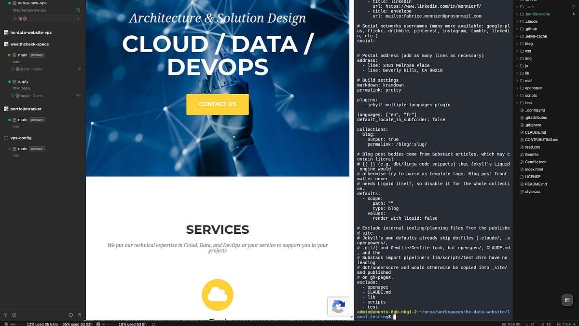Screen dimensions: 579x326
Task: Click the yellow cloud service icon
Action: [217, 295]
